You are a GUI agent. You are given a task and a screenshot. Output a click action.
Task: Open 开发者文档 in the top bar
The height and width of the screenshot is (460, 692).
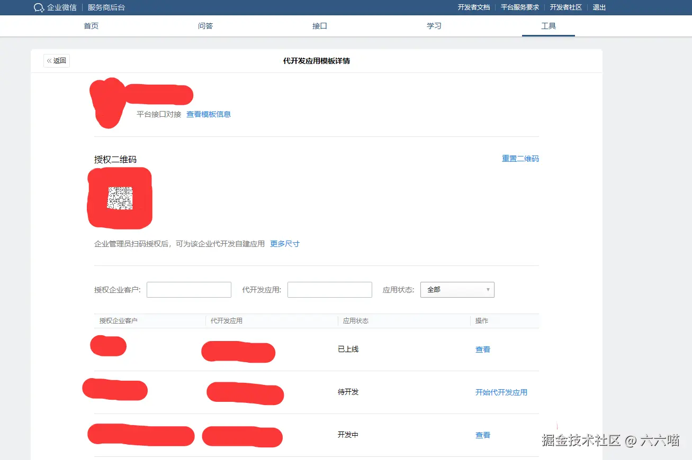474,7
